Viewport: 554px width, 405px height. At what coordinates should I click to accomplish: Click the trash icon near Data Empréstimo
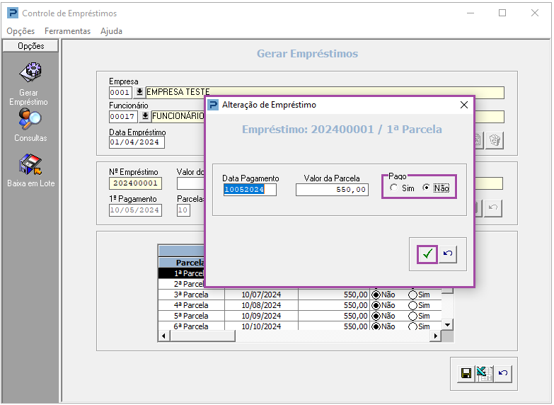point(495,140)
